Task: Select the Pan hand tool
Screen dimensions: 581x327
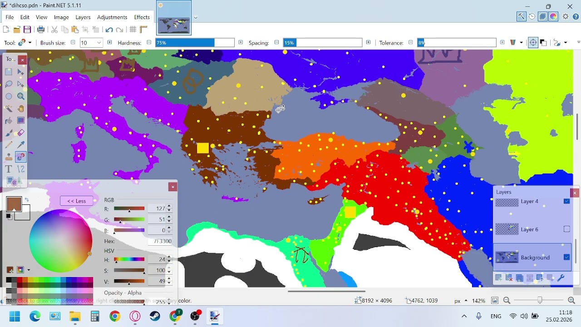Action: [x=21, y=109]
